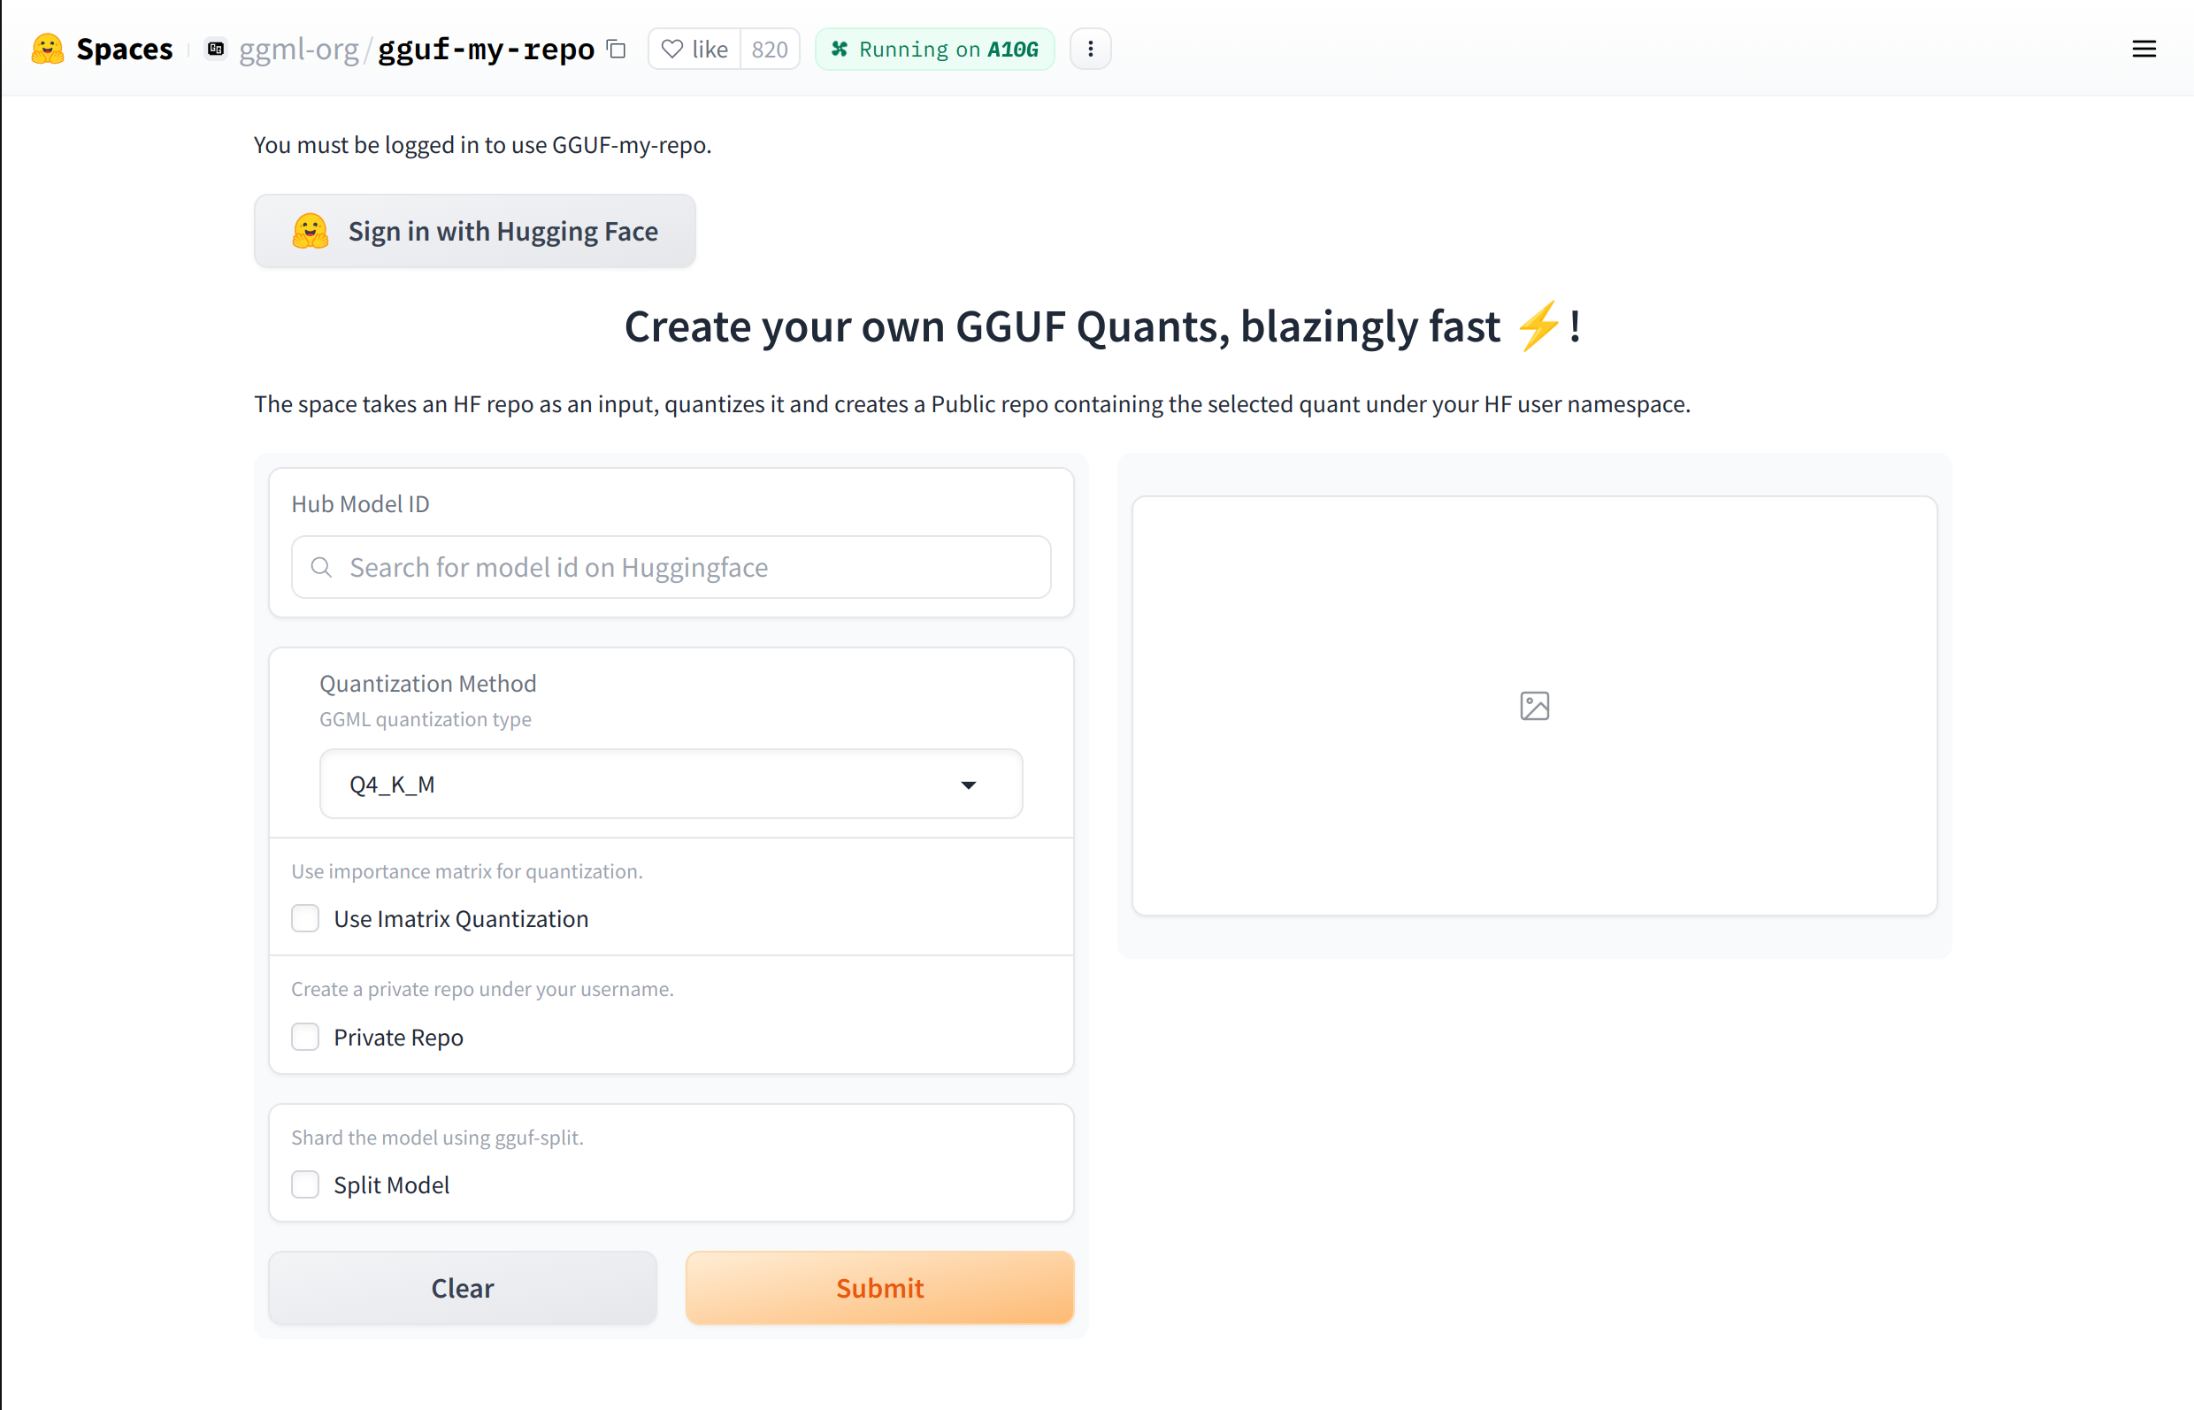Click the Hugging Face emoji logo

click(x=47, y=49)
